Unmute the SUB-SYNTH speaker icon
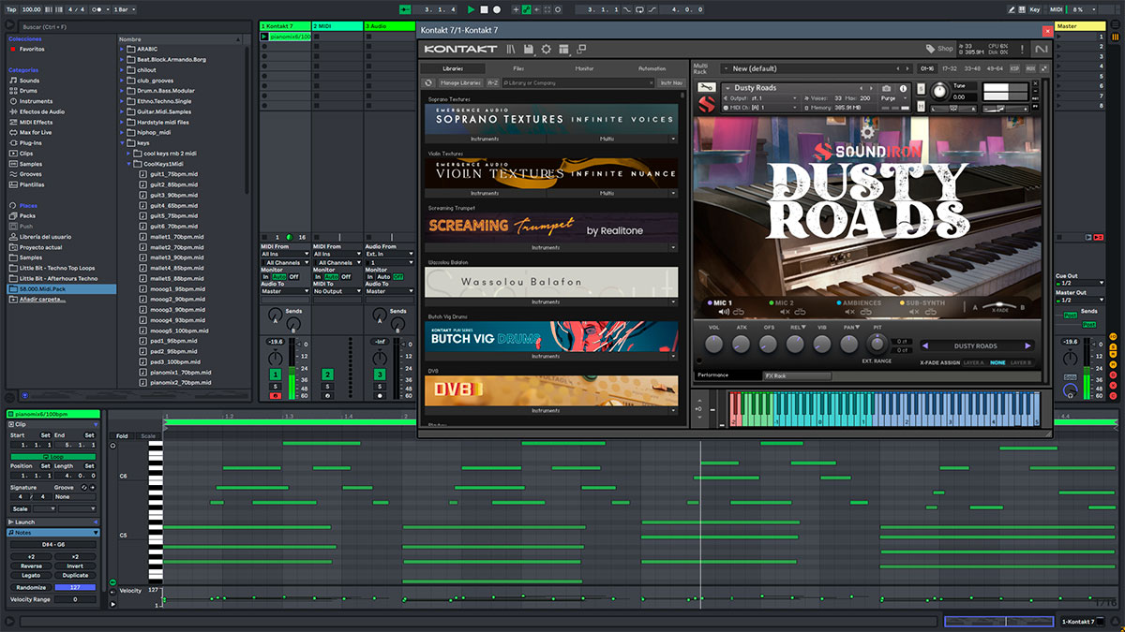The height and width of the screenshot is (632, 1125). click(914, 312)
